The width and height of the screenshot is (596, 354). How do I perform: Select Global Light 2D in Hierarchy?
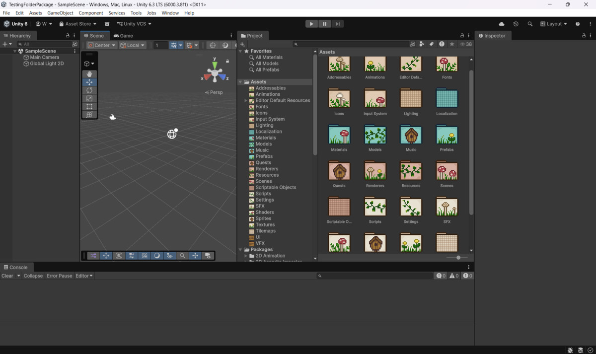47,64
